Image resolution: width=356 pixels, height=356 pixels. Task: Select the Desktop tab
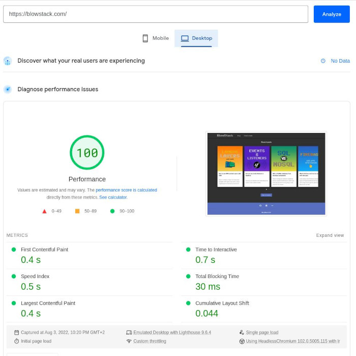click(196, 38)
